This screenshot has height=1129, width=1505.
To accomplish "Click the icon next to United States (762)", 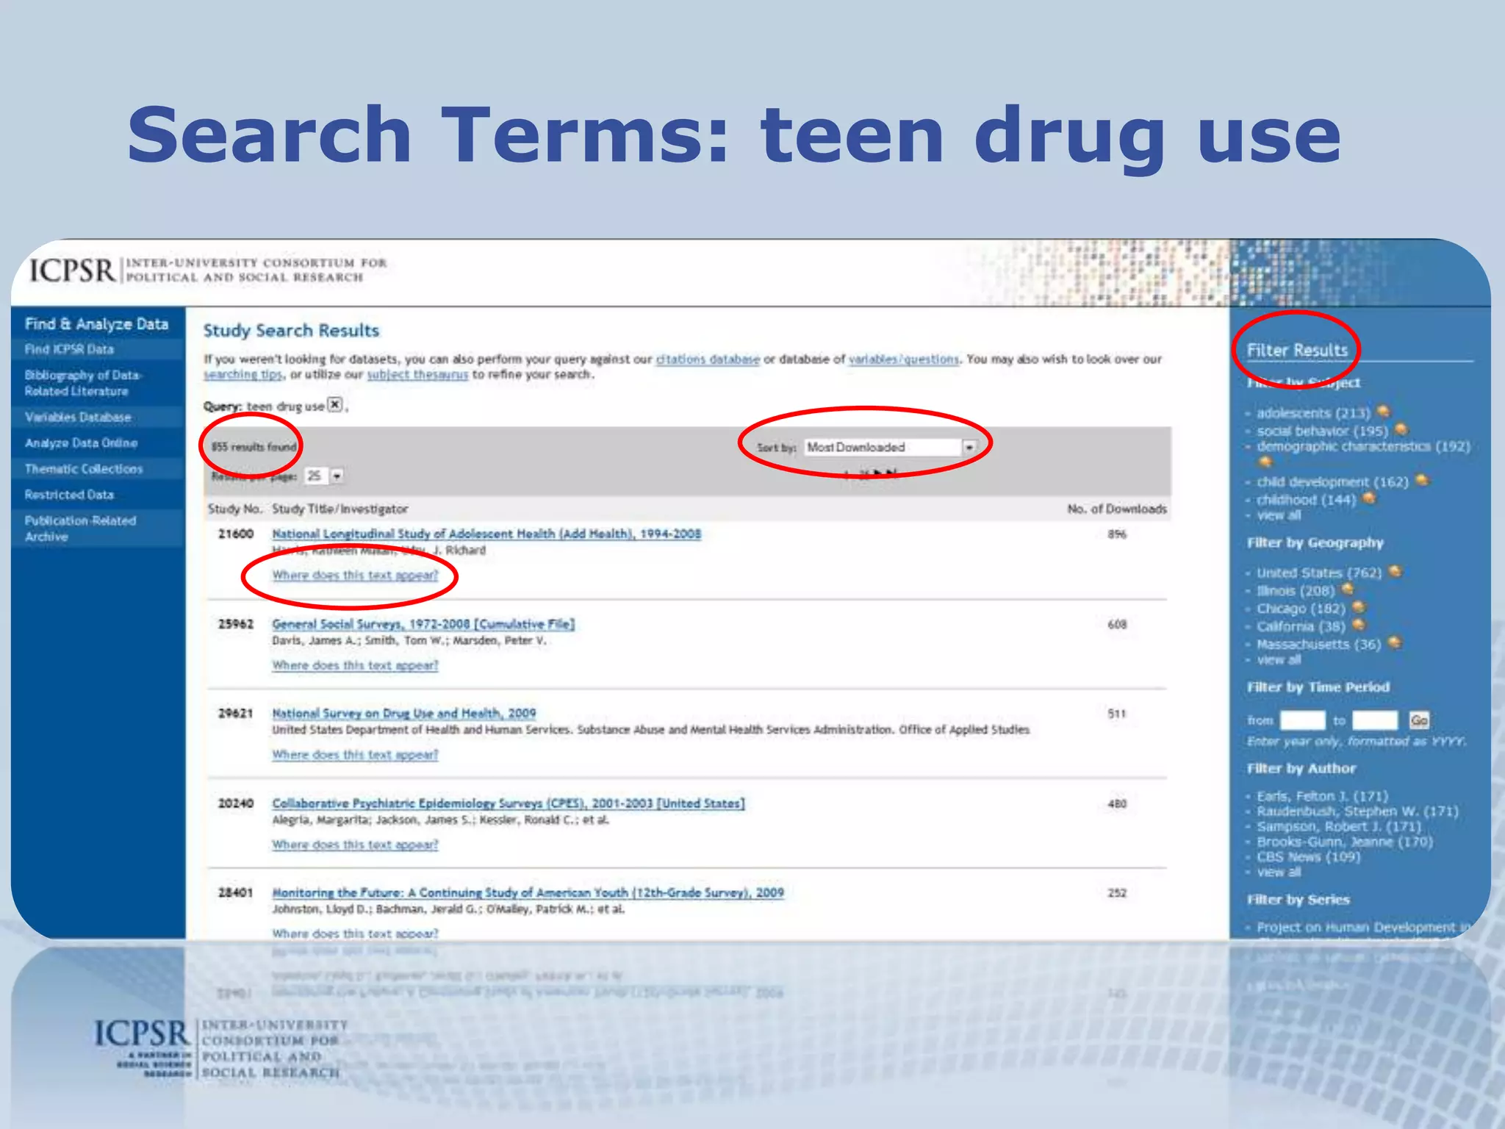I will 1396,571.
